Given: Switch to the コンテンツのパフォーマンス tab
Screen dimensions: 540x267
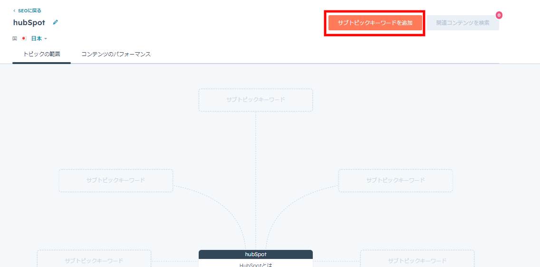Looking at the screenshot, I should (116, 54).
